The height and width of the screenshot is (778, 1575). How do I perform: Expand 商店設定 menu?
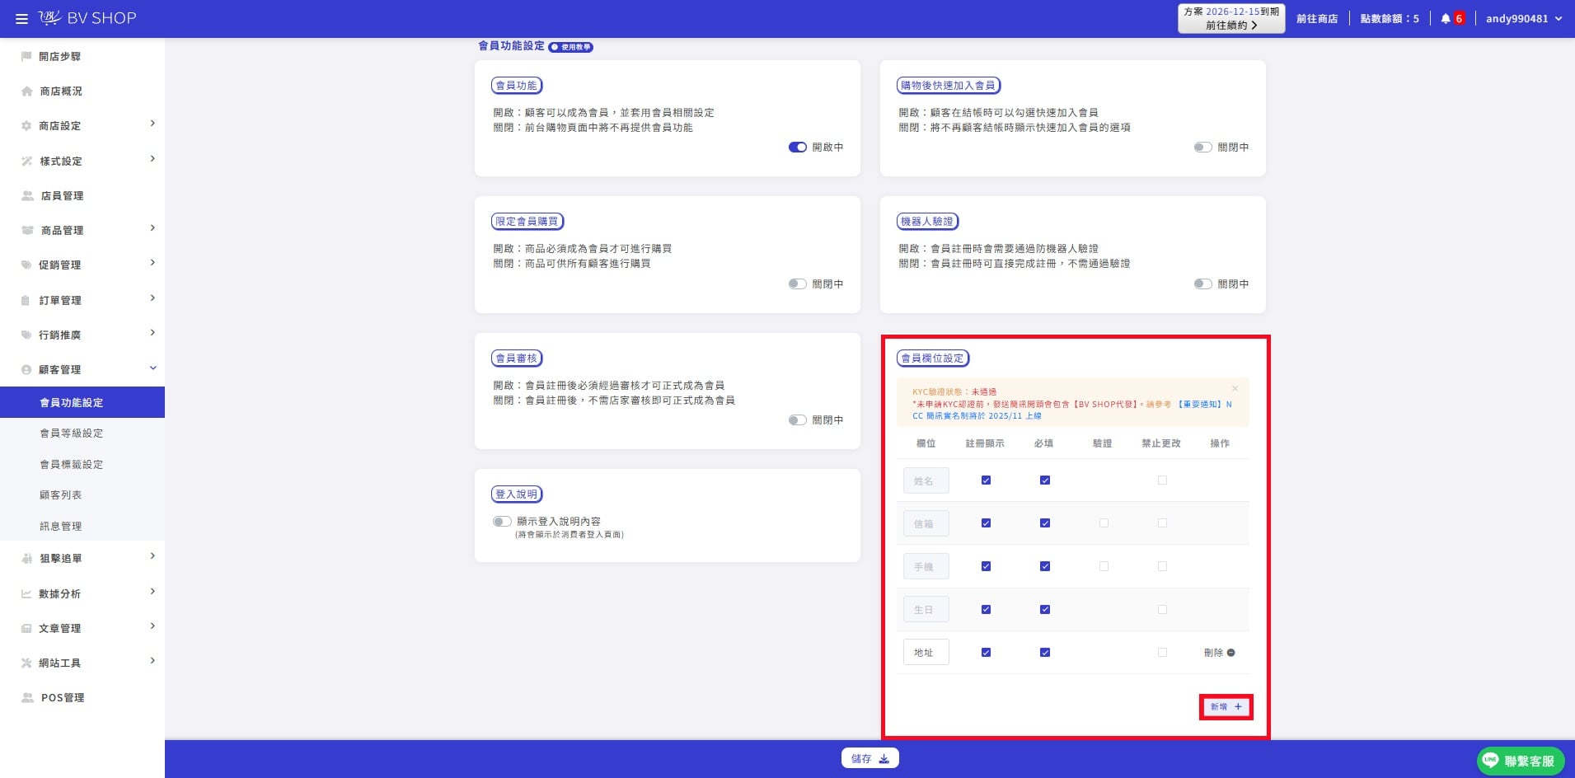pyautogui.click(x=82, y=125)
